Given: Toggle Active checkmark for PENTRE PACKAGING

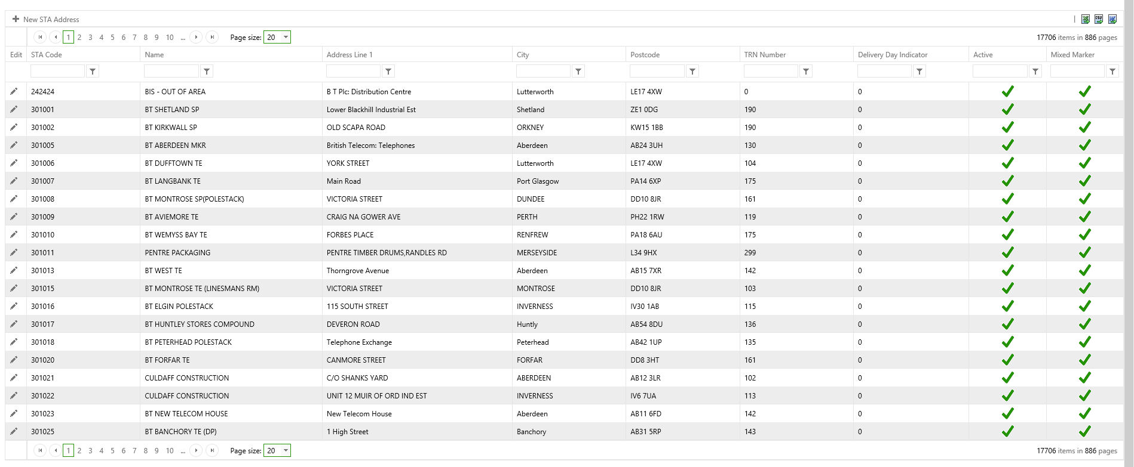Looking at the screenshot, I should pos(1007,252).
